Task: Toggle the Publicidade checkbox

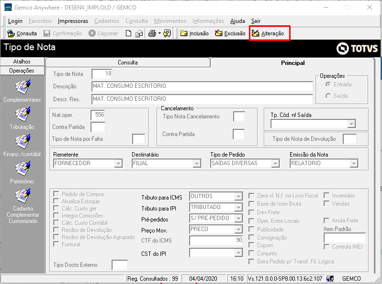Action: (x=251, y=229)
